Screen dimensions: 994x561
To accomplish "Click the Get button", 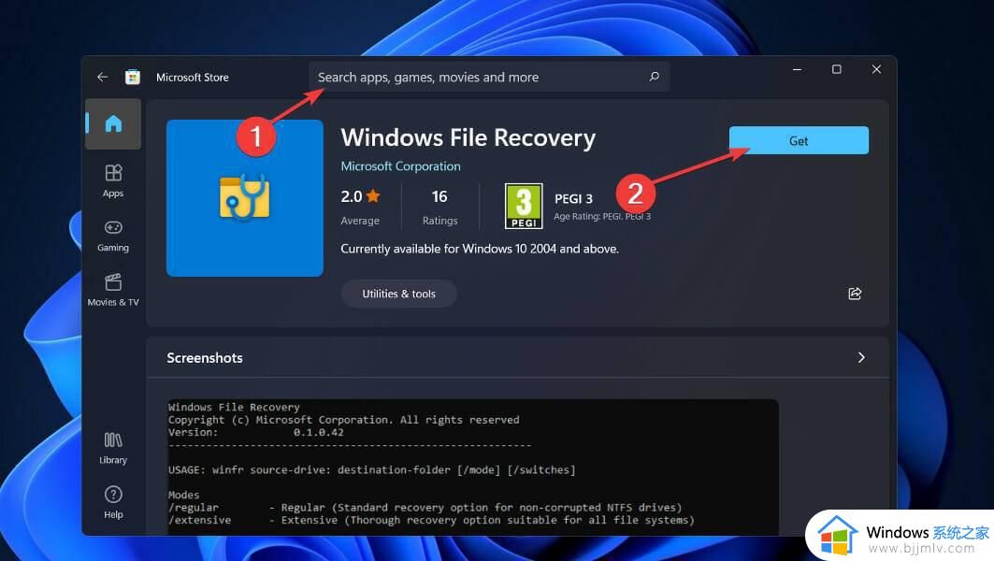I will click(799, 141).
